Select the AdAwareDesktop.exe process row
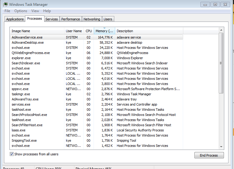Image resolution: width=234 pixels, height=169 pixels. 28,42
